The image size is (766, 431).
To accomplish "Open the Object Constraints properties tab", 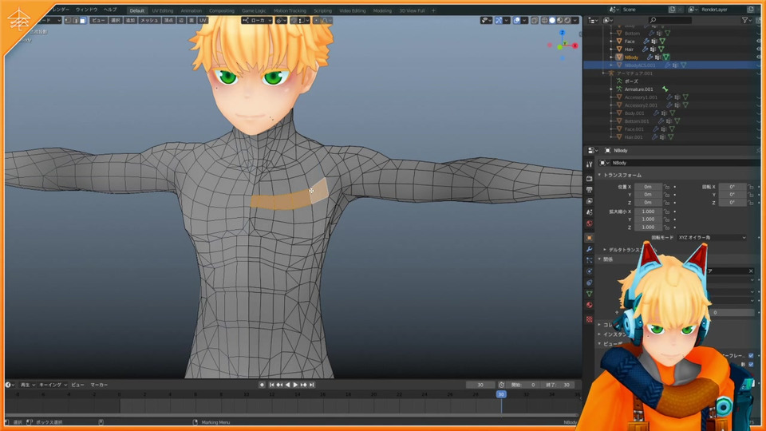I will tap(589, 283).
